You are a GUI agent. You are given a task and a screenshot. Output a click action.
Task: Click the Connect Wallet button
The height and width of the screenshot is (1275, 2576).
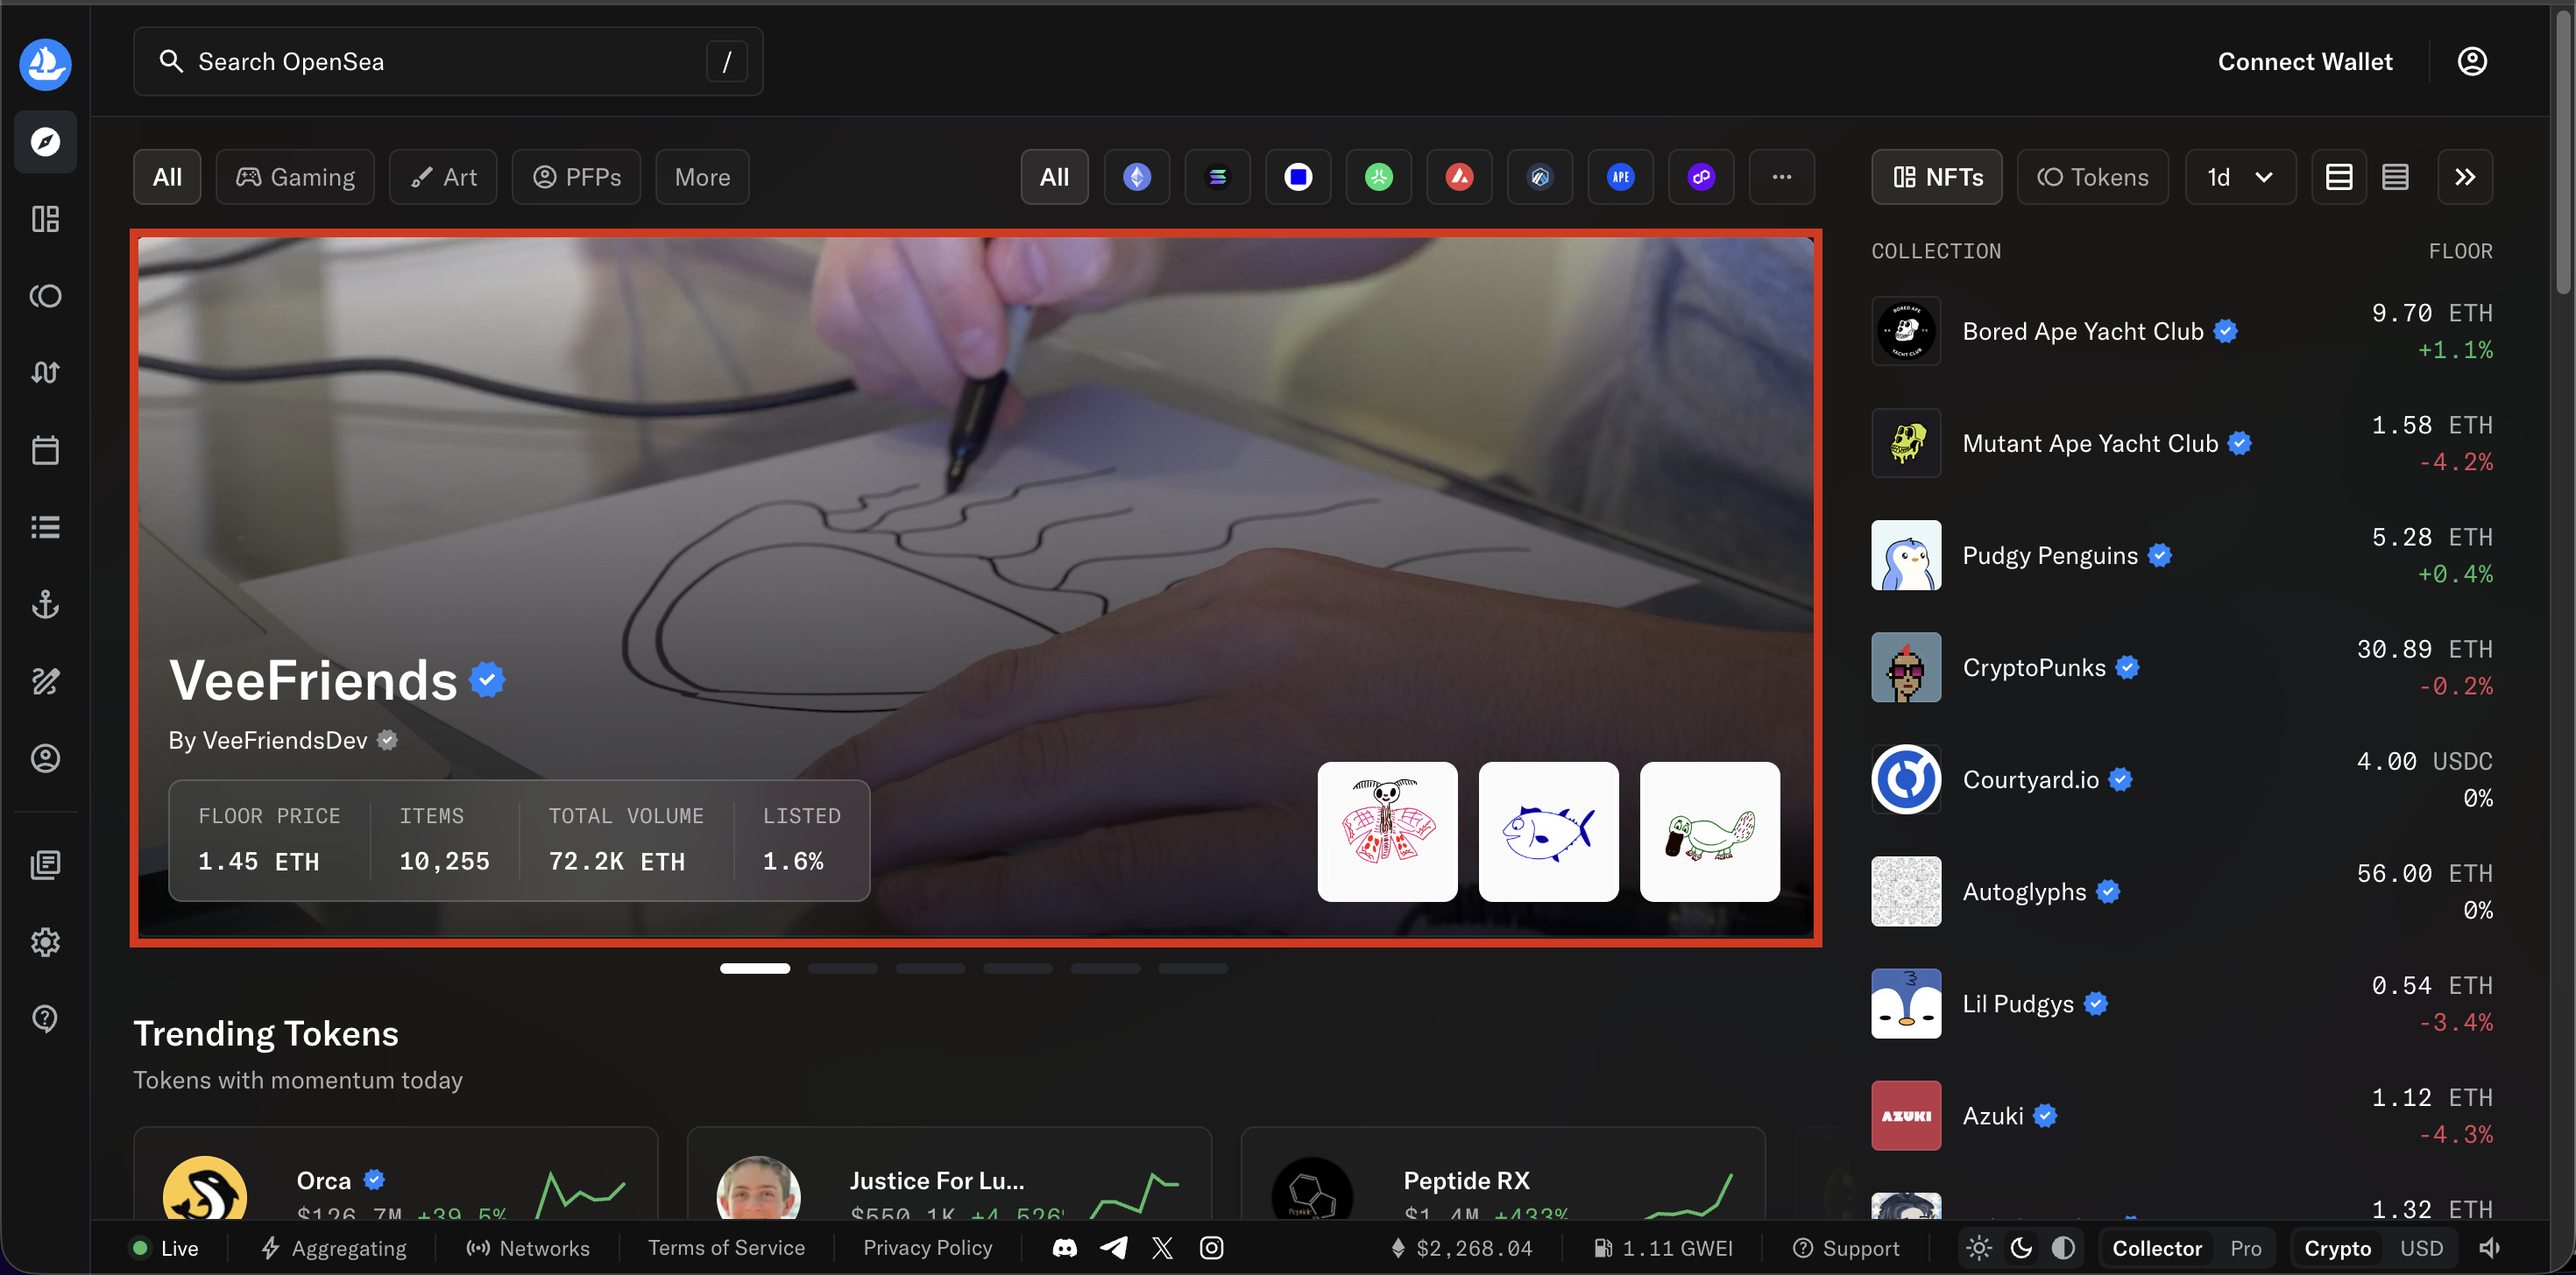click(x=2305, y=61)
